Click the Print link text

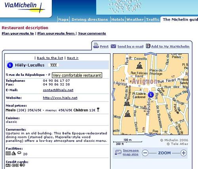(104, 46)
